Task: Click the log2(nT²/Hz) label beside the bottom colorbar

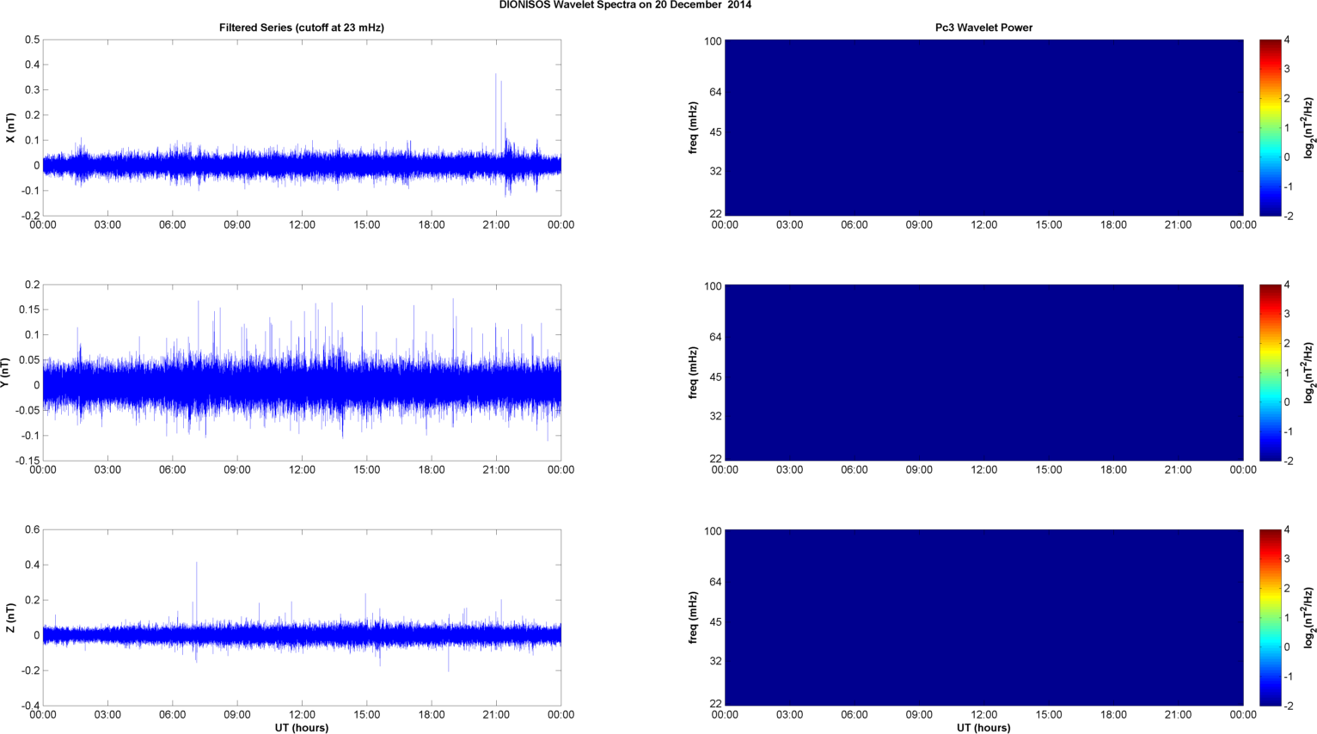Action: [x=1309, y=617]
